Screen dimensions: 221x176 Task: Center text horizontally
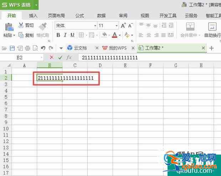point(149,35)
